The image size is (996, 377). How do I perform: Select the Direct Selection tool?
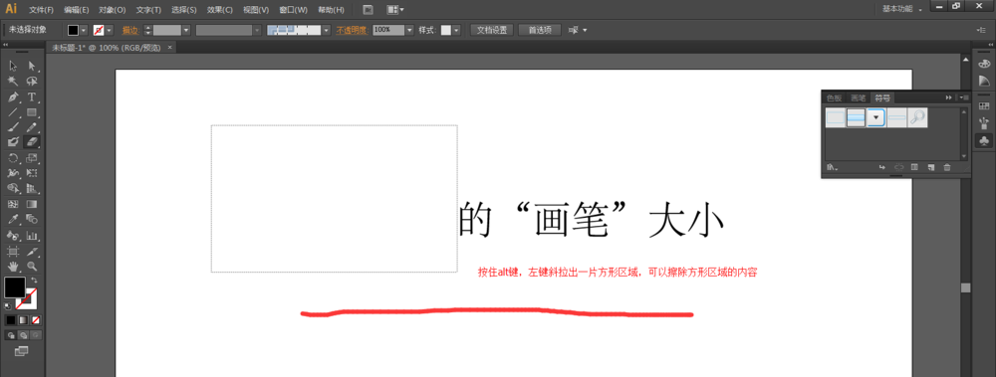coord(32,66)
